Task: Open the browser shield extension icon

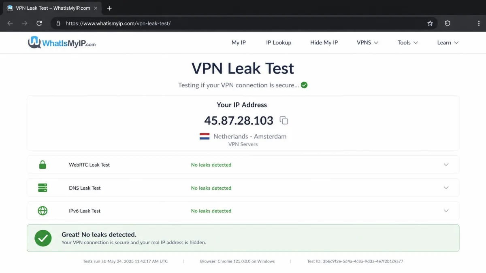Action: [x=448, y=23]
